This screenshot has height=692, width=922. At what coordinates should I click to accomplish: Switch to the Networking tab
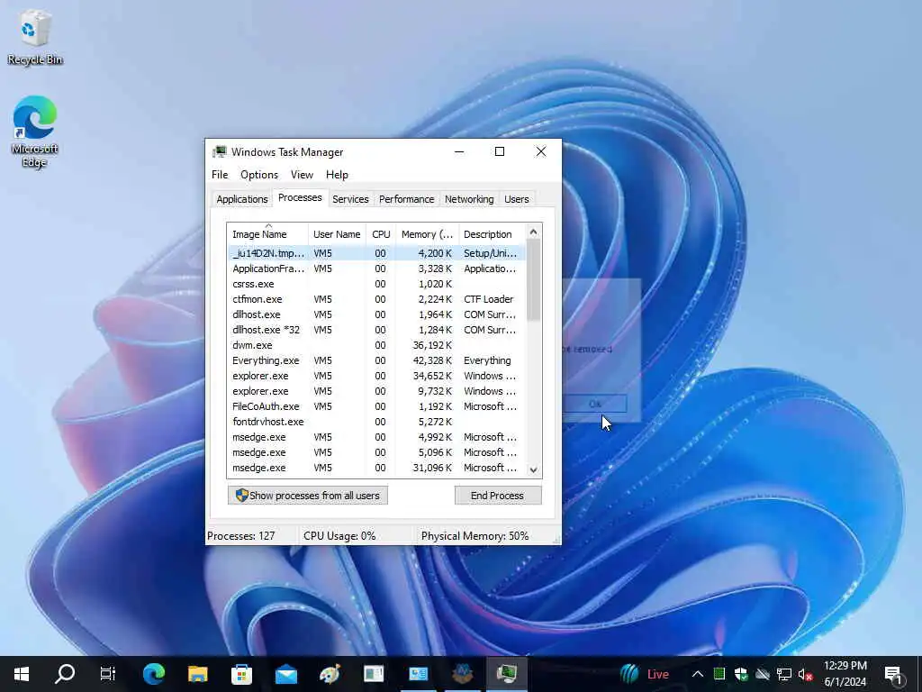coord(469,199)
